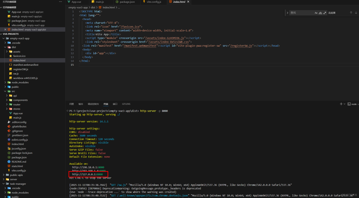Click the next match arrow in search

356,13
